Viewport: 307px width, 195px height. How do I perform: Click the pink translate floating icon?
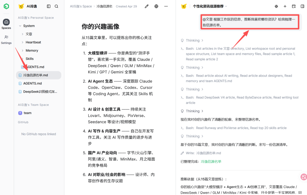coord(304,177)
